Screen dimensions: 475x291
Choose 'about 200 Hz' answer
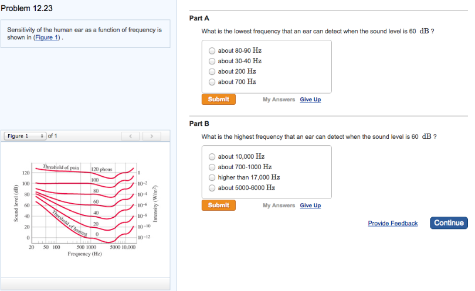point(212,71)
